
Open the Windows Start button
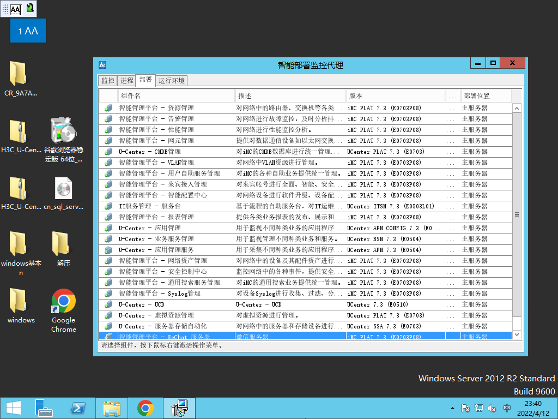coord(13,408)
